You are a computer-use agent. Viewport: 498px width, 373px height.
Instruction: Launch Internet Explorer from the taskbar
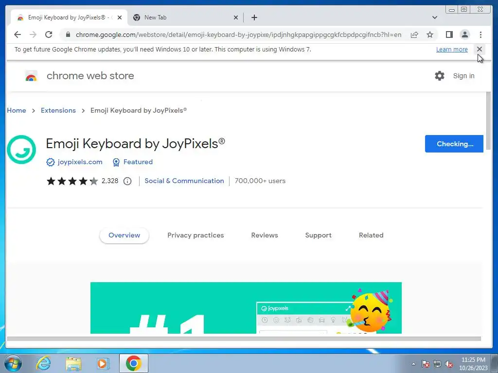(x=43, y=363)
